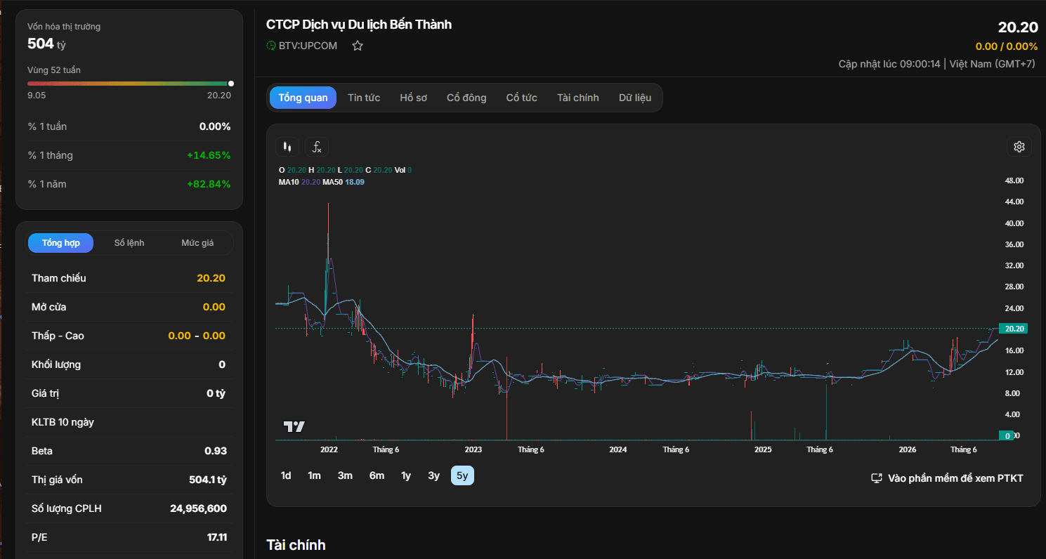Click the Số lượng CPLH value 24,956,600
The width and height of the screenshot is (1046, 559).
pyautogui.click(x=198, y=508)
